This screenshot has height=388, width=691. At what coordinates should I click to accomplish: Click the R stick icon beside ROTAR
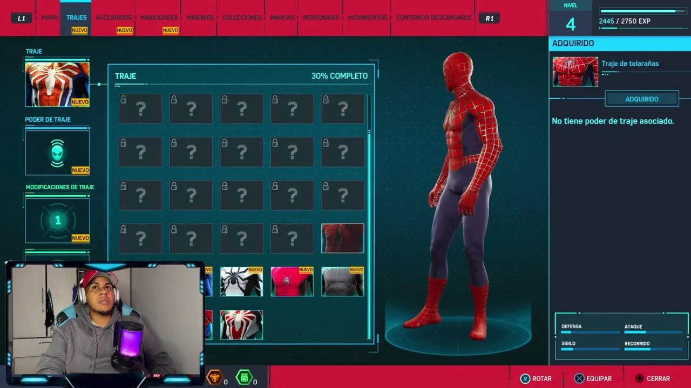pyautogui.click(x=525, y=379)
